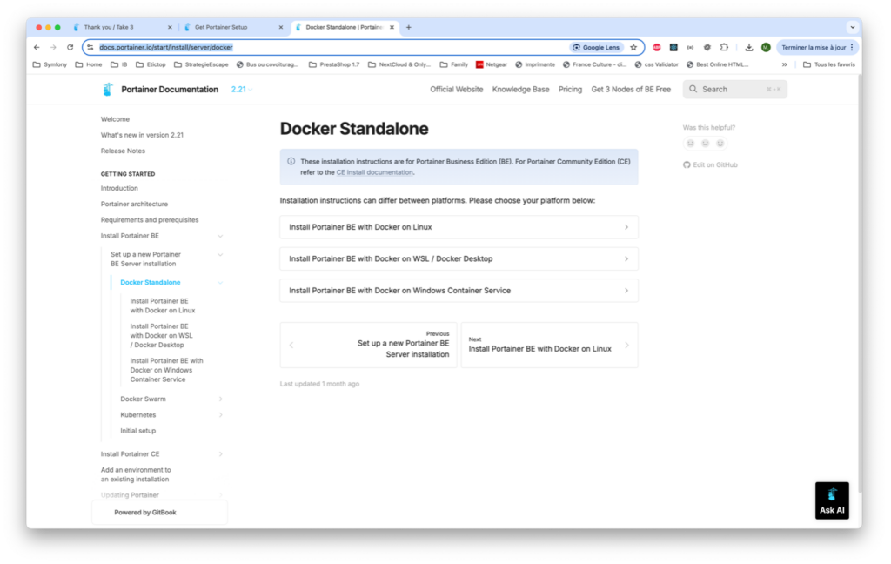
Task: Bookmark this page with the star icon
Action: click(633, 47)
